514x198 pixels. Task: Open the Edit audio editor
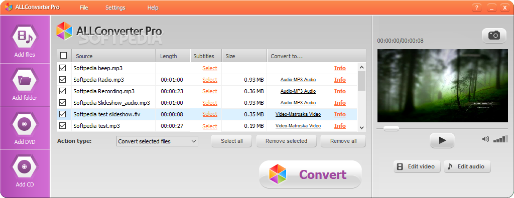[x=467, y=166]
